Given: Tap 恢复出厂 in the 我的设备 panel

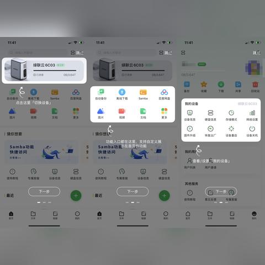Looking at the screenshot, I should [x=210, y=131].
